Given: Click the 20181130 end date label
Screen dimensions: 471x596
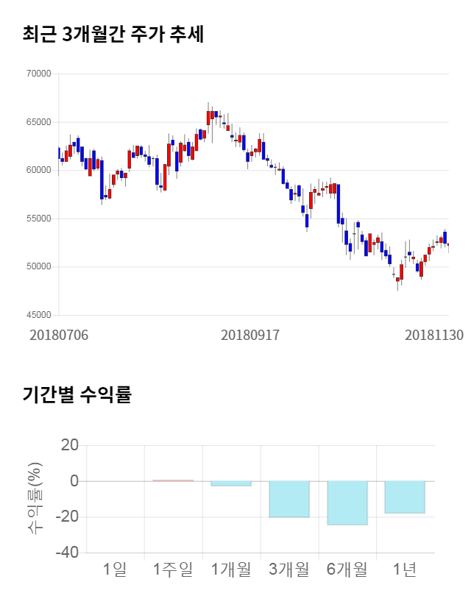Looking at the screenshot, I should 434,334.
